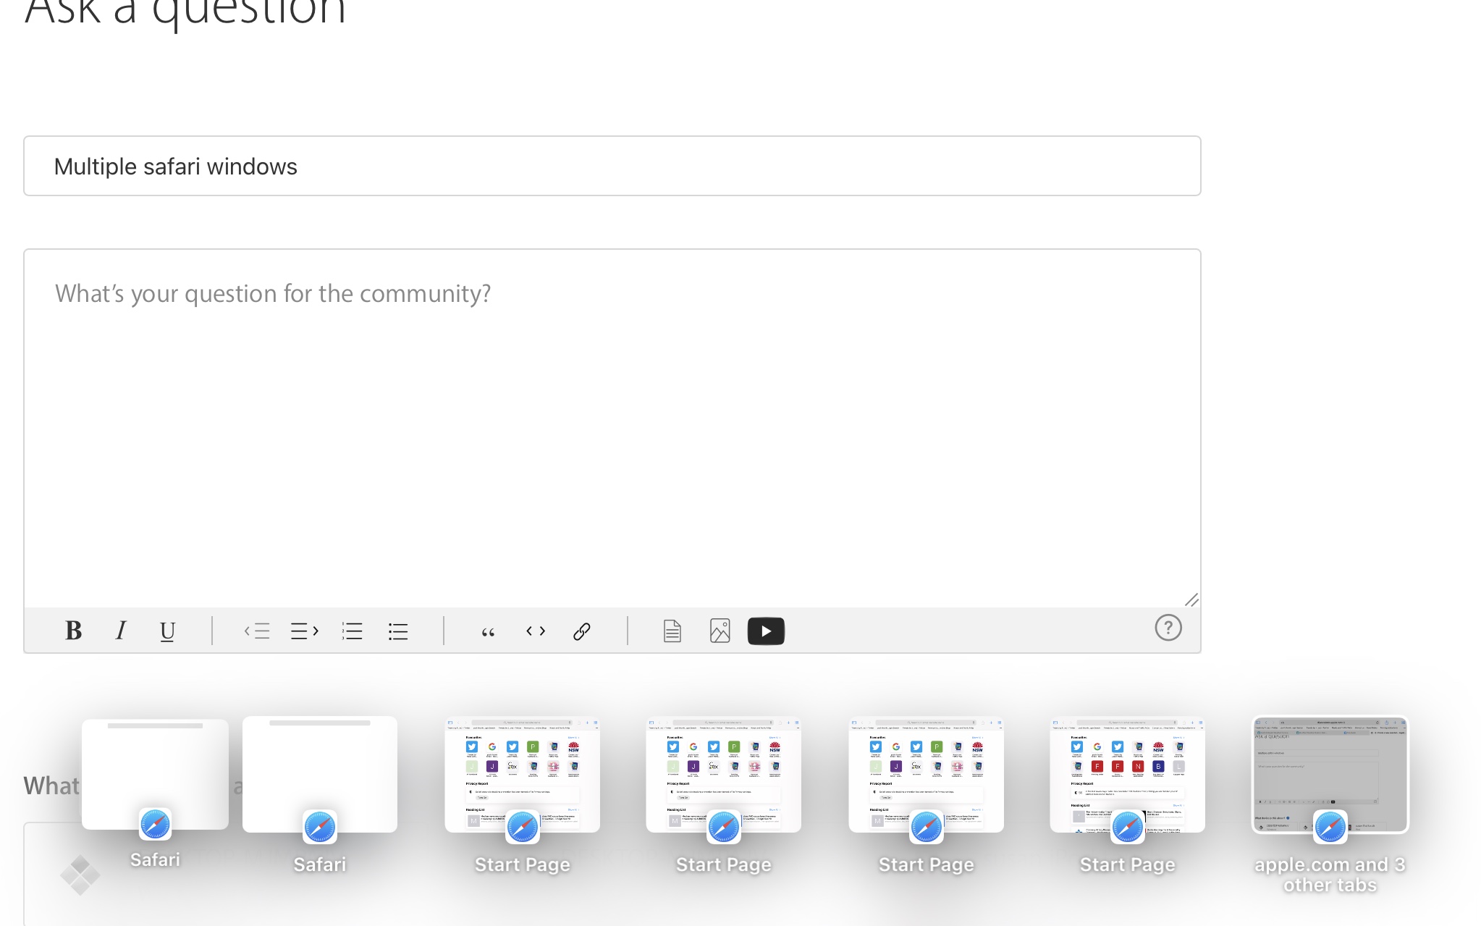The image size is (1481, 926).
Task: Insert code snippet formatting
Action: [x=536, y=631]
